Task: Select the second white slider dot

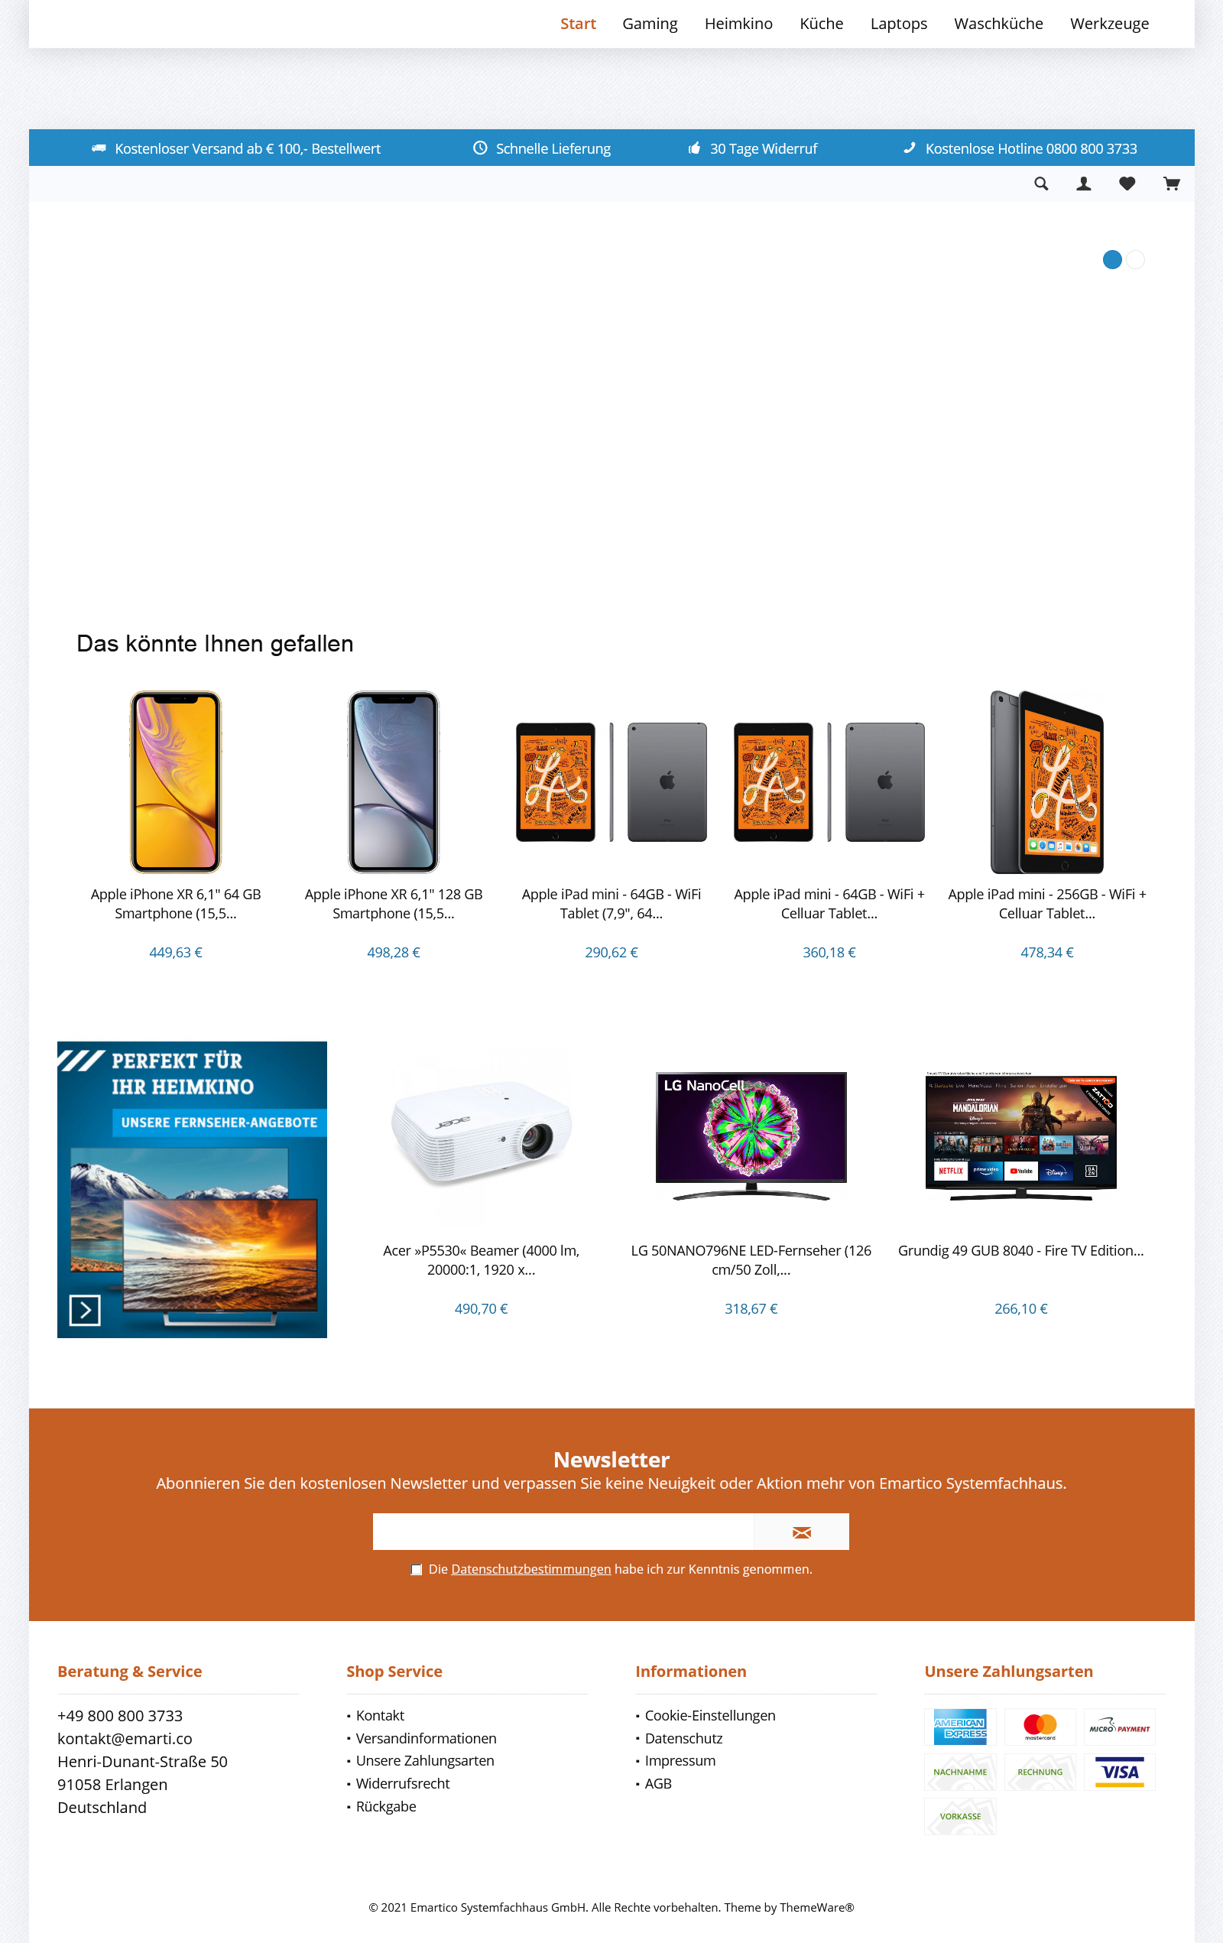Action: point(1135,259)
